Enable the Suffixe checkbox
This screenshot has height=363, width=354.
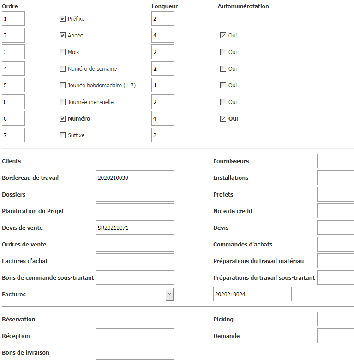[x=62, y=135]
